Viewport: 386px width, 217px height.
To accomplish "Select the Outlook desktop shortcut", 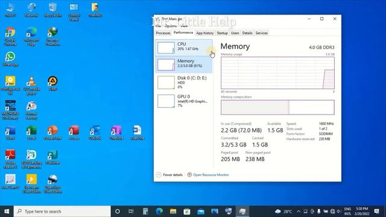I will pos(95,133).
